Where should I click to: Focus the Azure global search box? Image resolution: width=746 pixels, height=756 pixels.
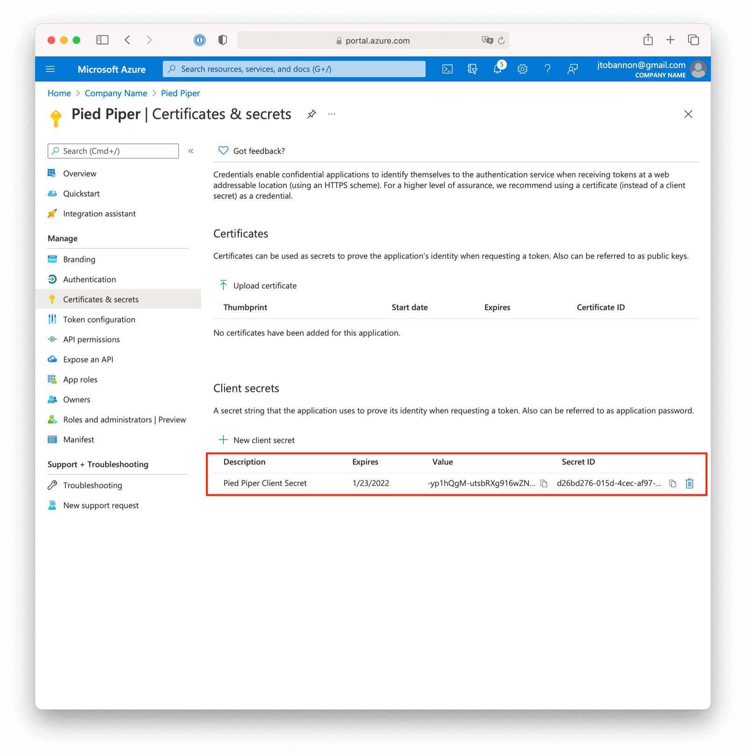294,69
